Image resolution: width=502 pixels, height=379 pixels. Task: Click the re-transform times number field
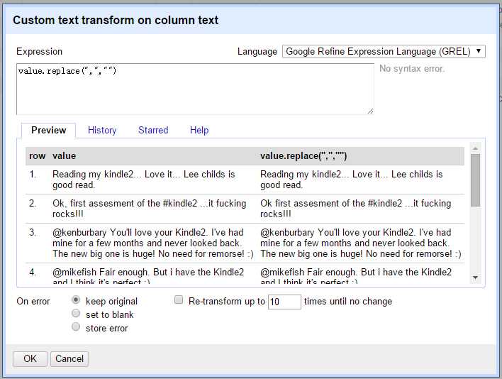[284, 302]
